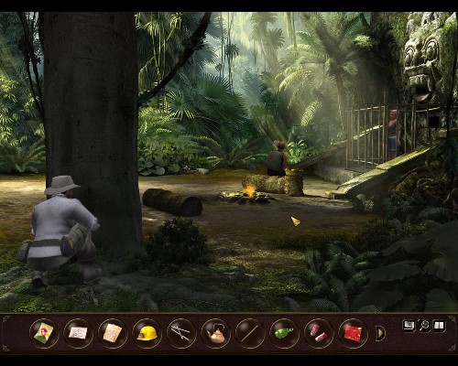Open the computer monitor menu icon
Viewport: 458px width, 366px height.
pos(409,326)
